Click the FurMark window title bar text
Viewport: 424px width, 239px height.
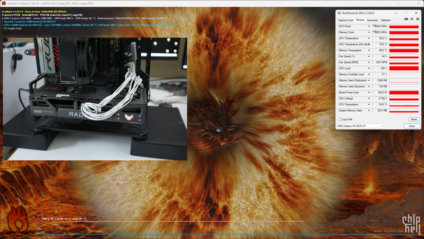click(x=50, y=4)
